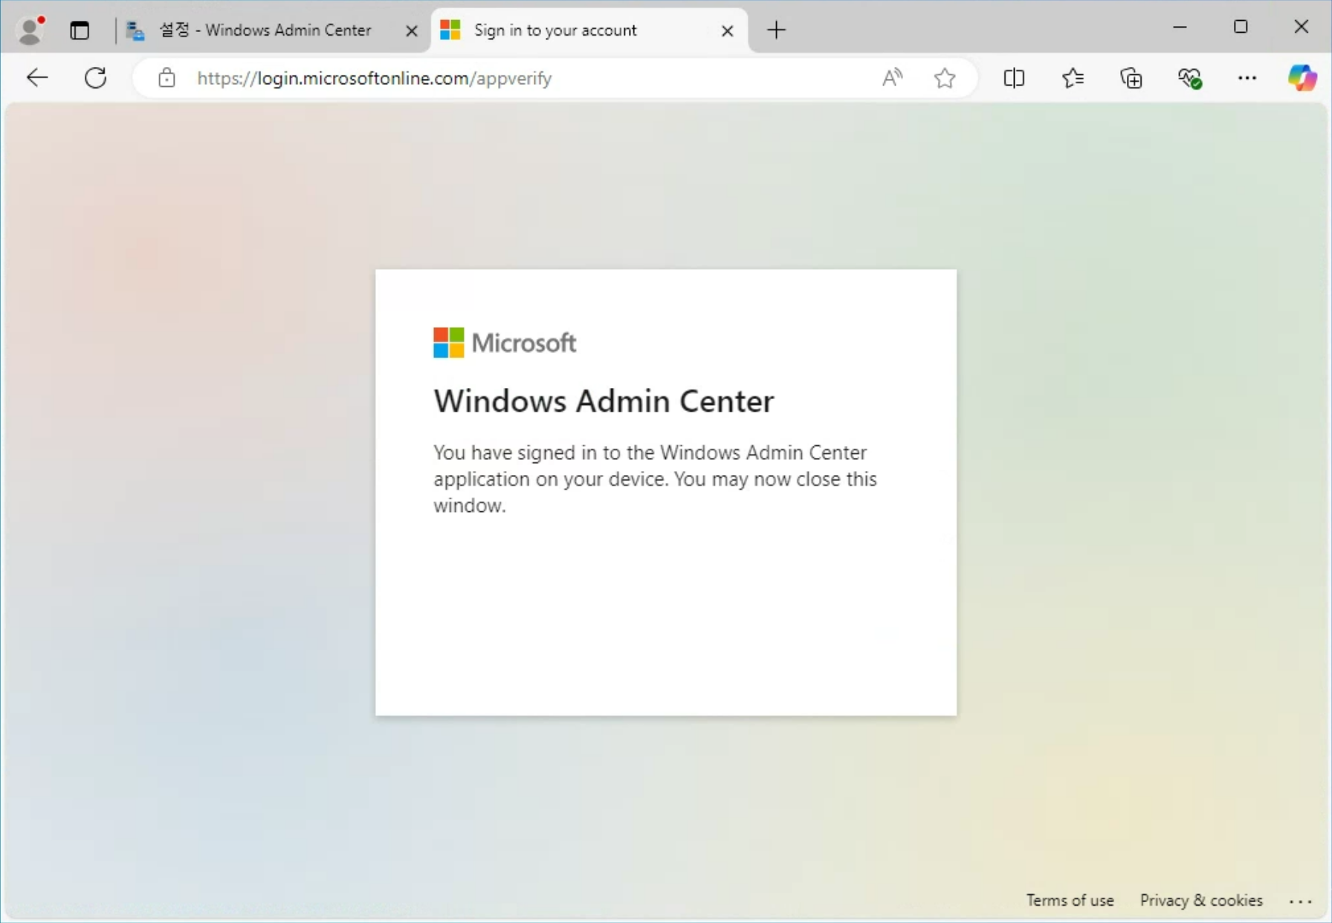Open Browser essentials heart icon
The image size is (1332, 923).
pyautogui.click(x=1189, y=77)
